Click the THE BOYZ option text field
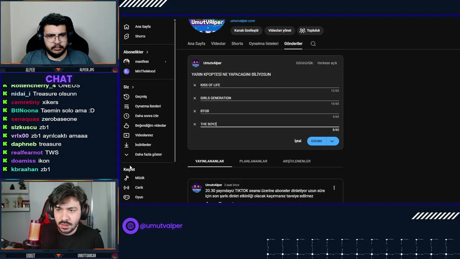The height and width of the screenshot is (259, 460). point(270,124)
